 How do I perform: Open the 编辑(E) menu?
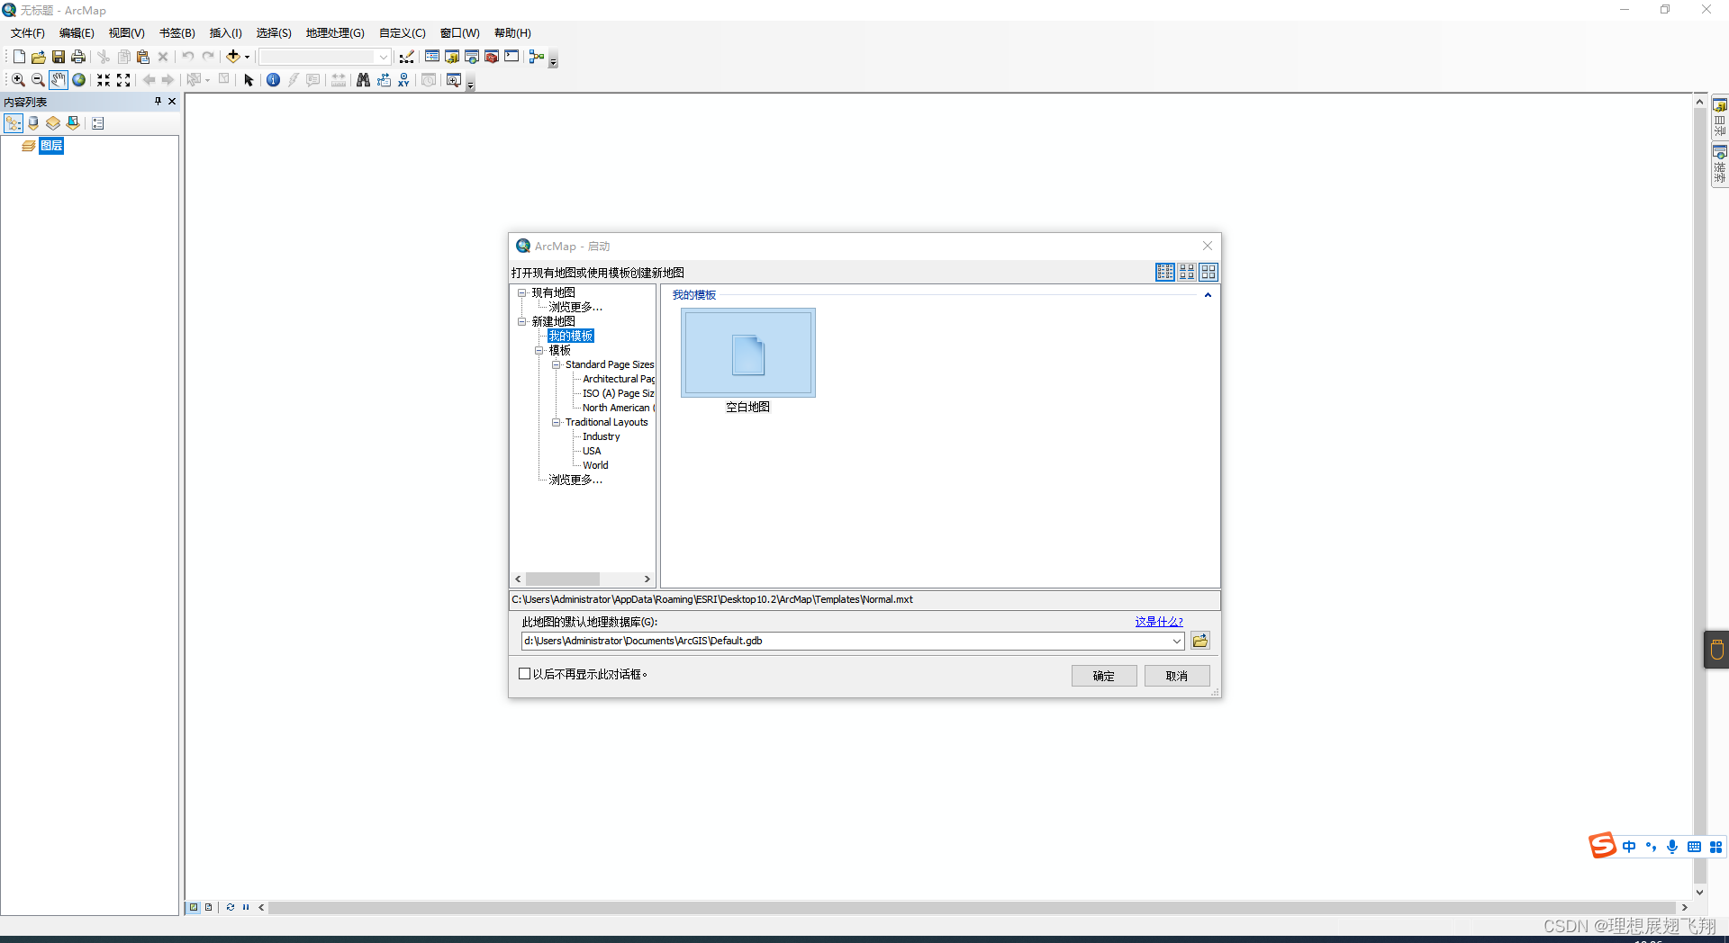77,33
